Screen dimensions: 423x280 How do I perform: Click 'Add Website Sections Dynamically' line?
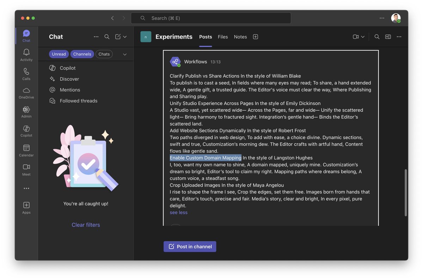click(238, 131)
